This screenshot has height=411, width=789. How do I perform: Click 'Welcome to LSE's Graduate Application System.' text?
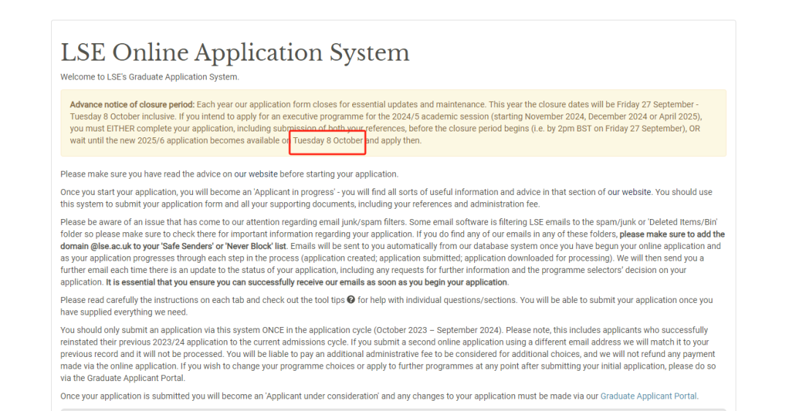click(x=150, y=77)
